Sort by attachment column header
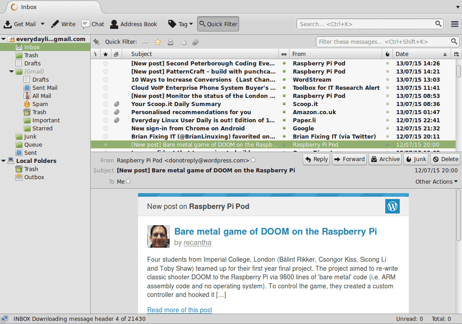The image size is (462, 324). pyautogui.click(x=117, y=54)
